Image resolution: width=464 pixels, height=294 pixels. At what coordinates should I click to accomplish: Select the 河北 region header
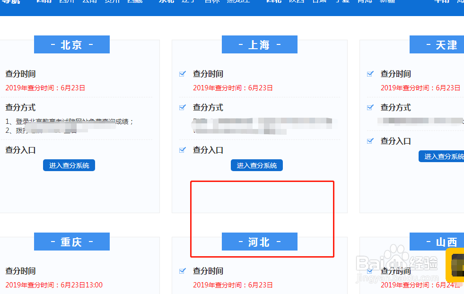pyautogui.click(x=260, y=242)
